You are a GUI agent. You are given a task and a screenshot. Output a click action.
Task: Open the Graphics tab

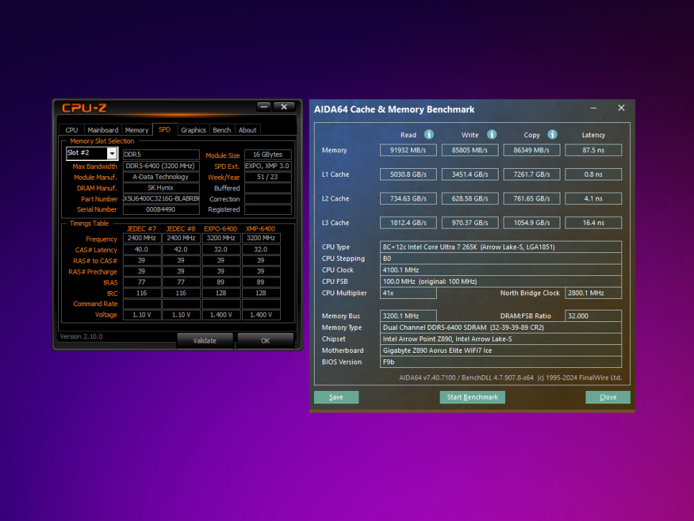point(193,130)
